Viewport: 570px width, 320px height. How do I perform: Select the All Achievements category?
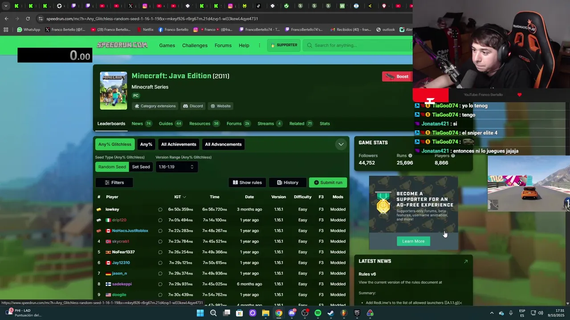click(179, 144)
